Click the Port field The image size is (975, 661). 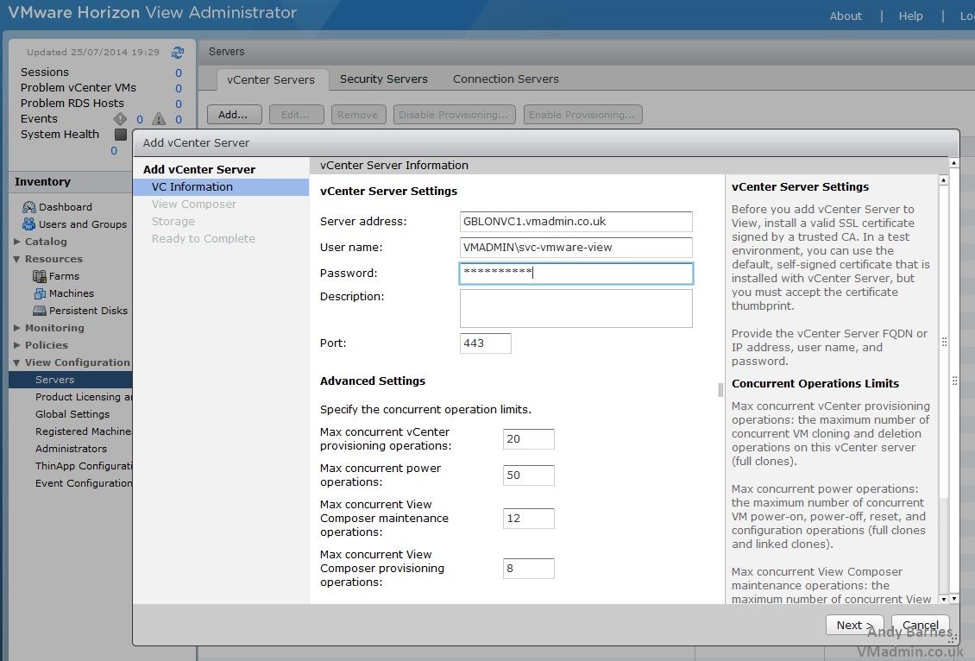486,343
